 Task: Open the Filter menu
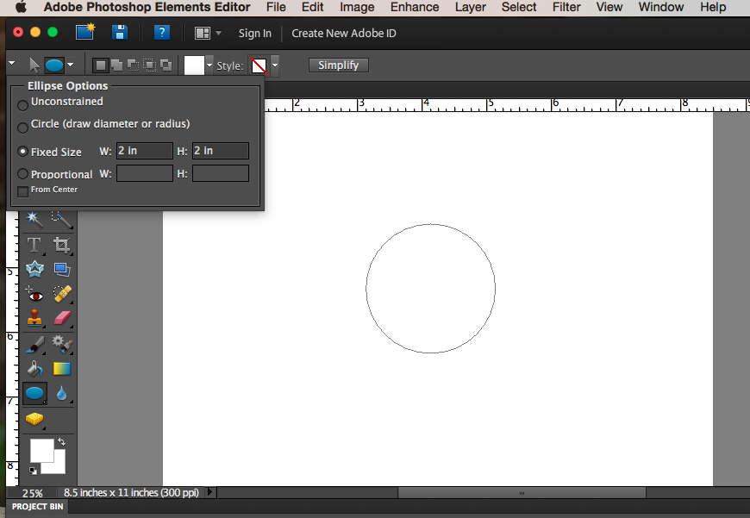566,7
